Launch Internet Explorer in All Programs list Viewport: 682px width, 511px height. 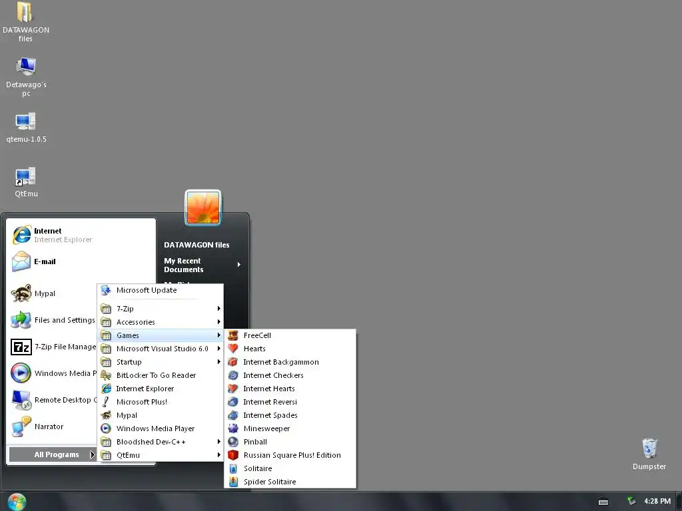pyautogui.click(x=160, y=389)
